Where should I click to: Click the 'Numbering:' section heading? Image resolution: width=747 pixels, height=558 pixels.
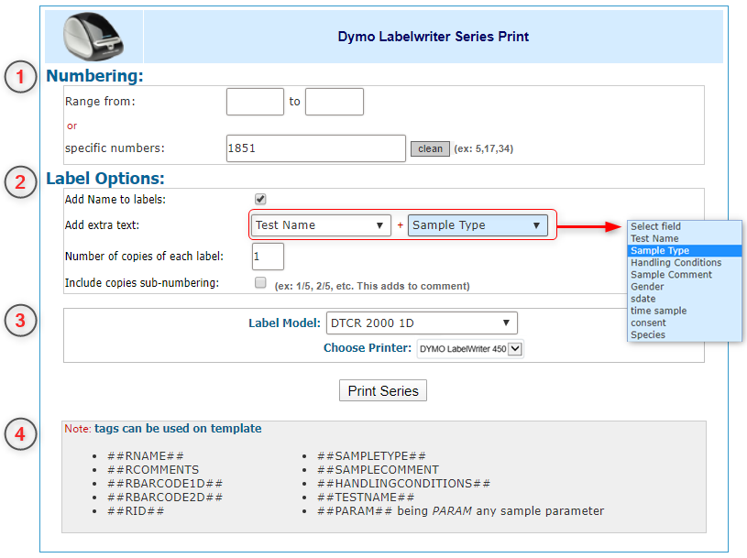[x=94, y=76]
